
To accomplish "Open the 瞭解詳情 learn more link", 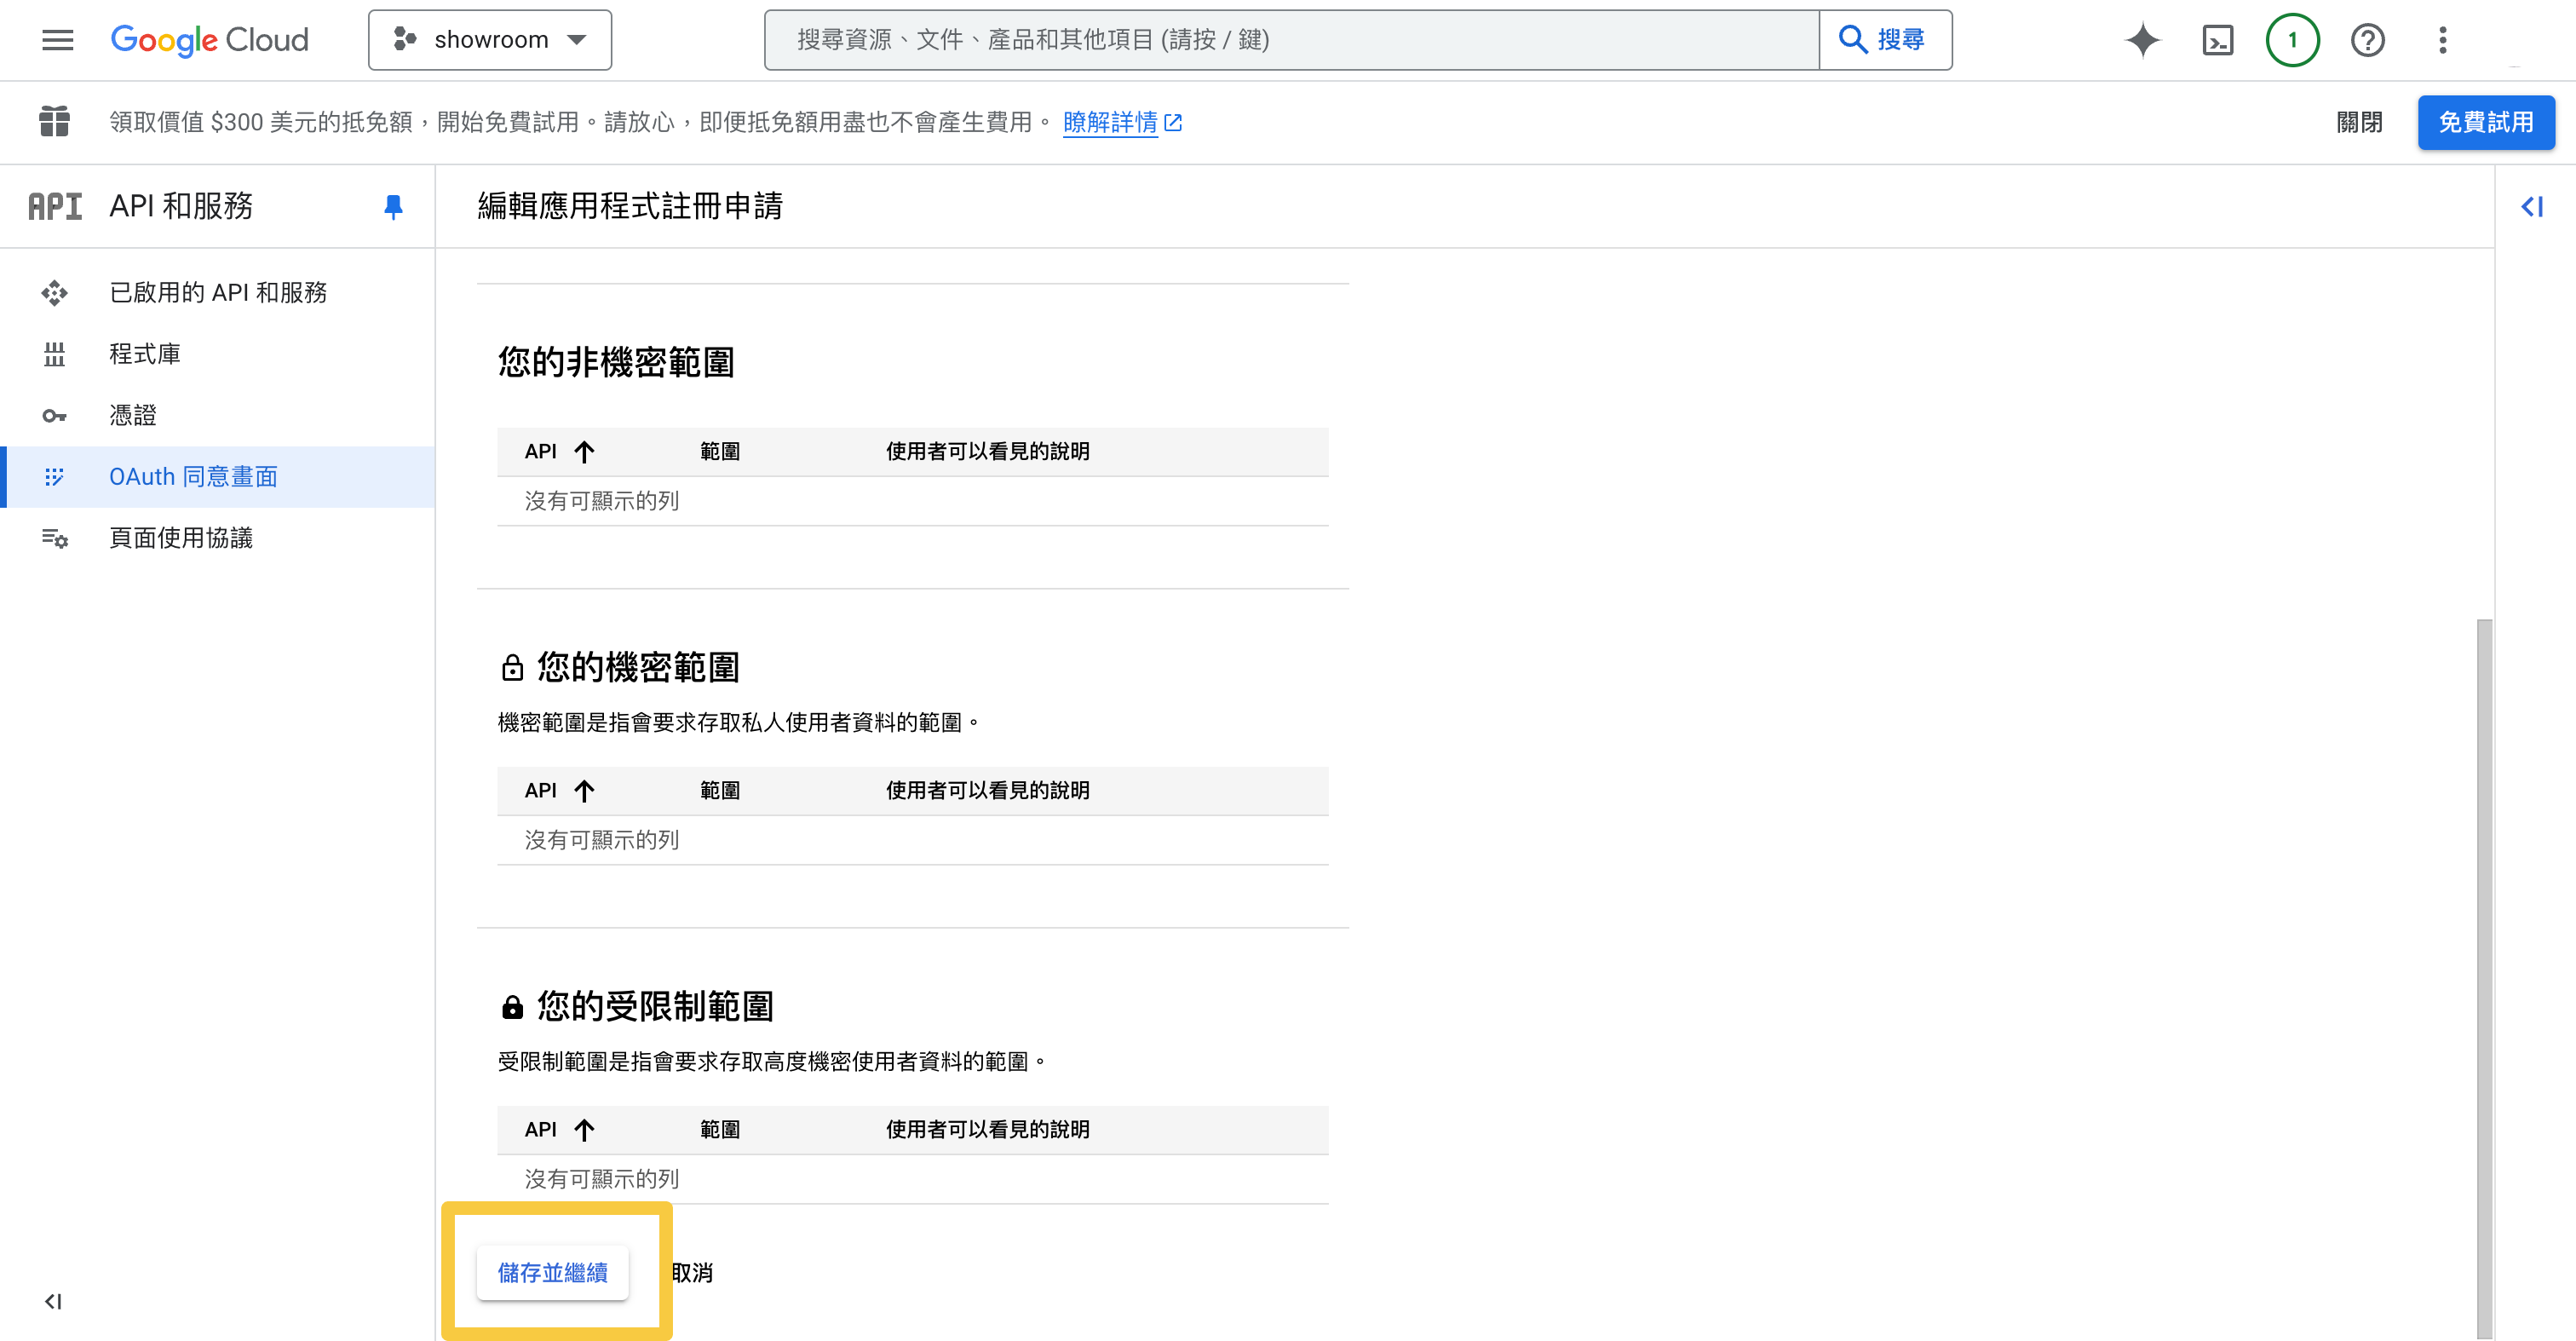I will [1110, 122].
